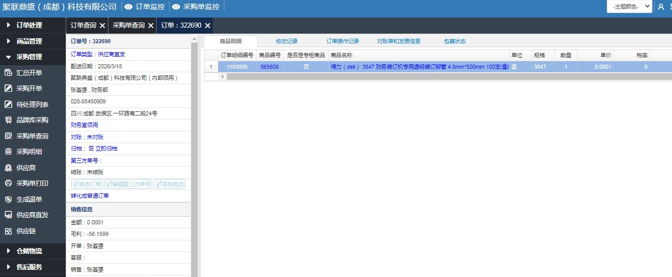Expand the 仓储物流 menu section
Viewport: 672px width, 277px height.
tap(29, 251)
